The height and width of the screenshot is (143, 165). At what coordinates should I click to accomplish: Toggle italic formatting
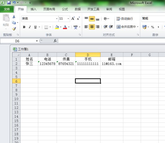(x=30, y=27)
